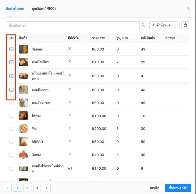The image size is (196, 194).
Task: Click the shopping bag icon button
Action: click(185, 25)
